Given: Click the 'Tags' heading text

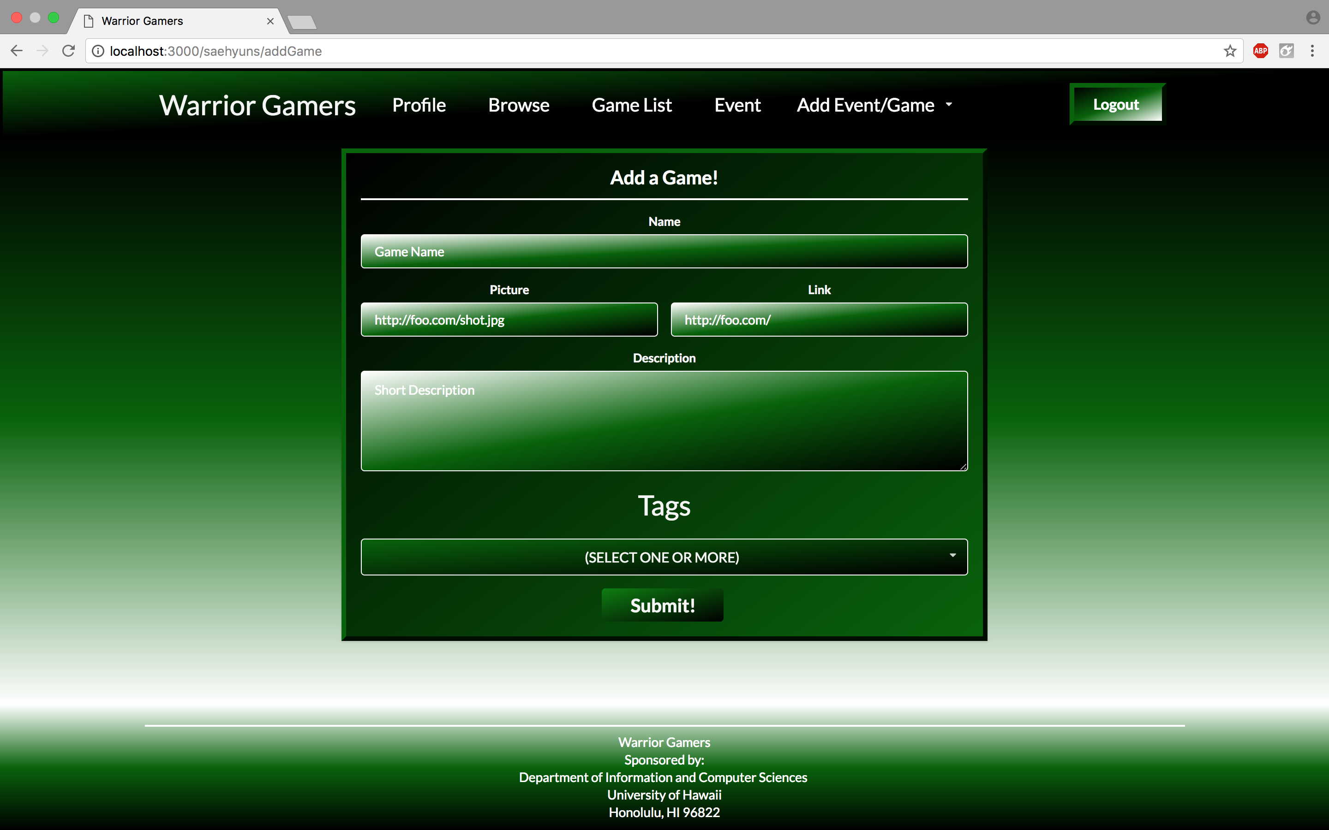Looking at the screenshot, I should pos(664,506).
